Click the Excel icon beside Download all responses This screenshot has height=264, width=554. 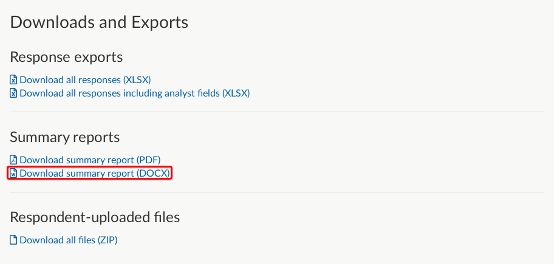(13, 80)
